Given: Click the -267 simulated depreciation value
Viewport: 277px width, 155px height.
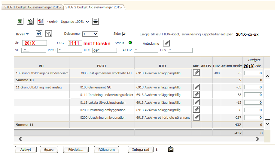Looking at the screenshot, I should pos(238,118).
